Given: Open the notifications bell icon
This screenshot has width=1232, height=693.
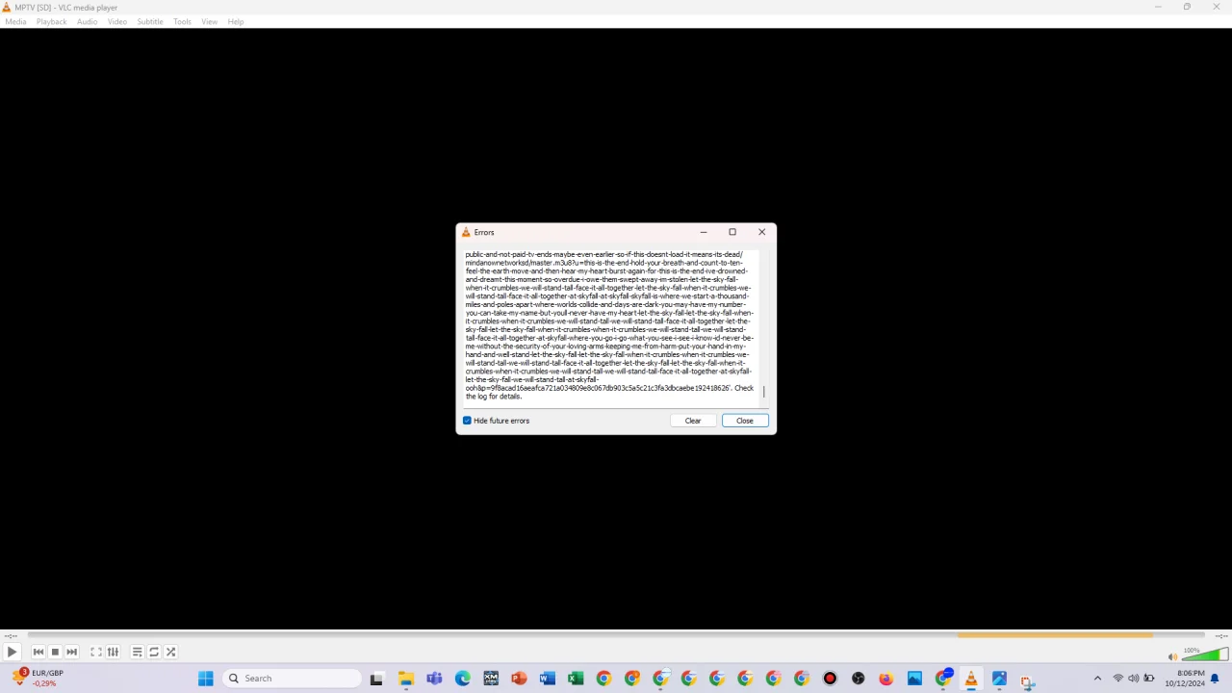Looking at the screenshot, I should [x=1215, y=679].
